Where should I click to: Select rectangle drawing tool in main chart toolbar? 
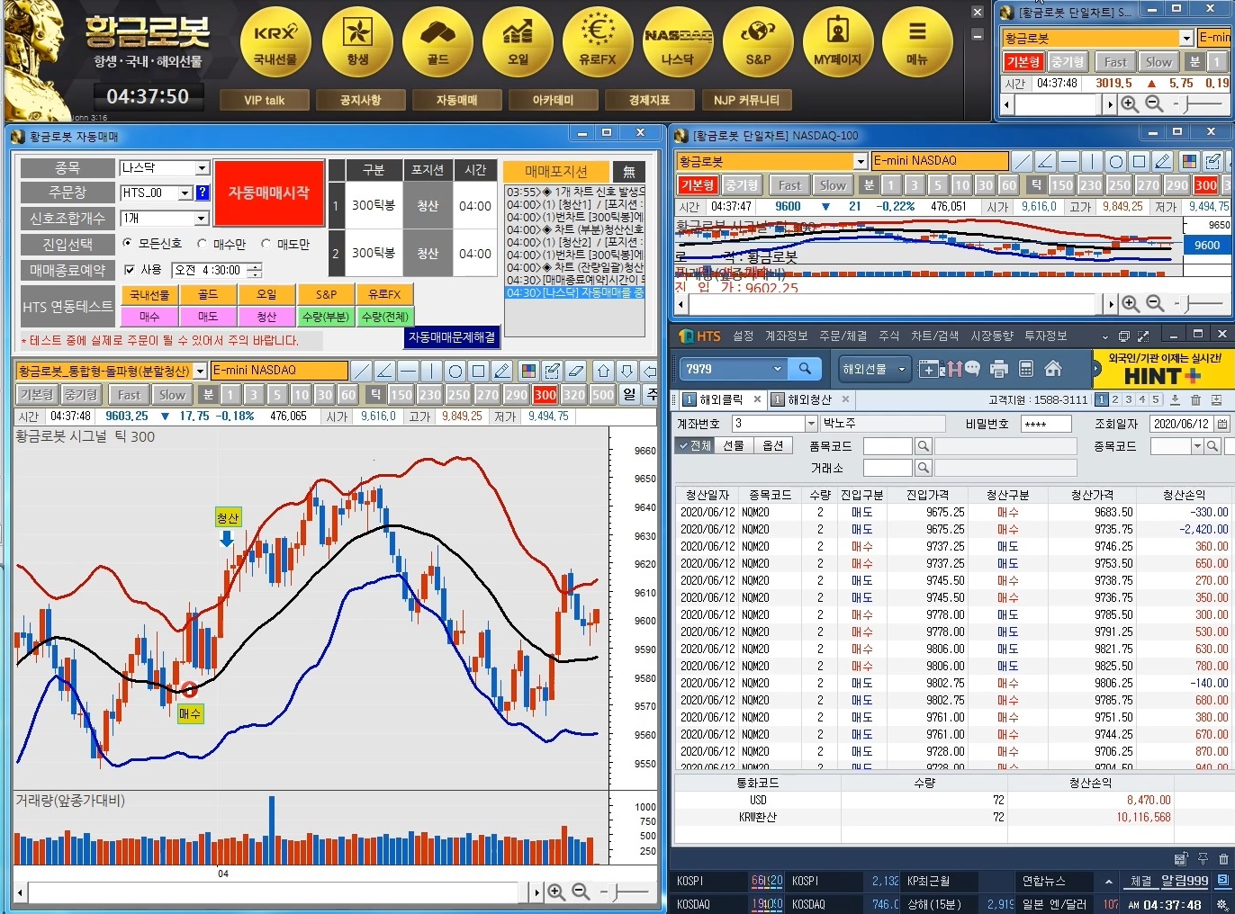coord(478,371)
